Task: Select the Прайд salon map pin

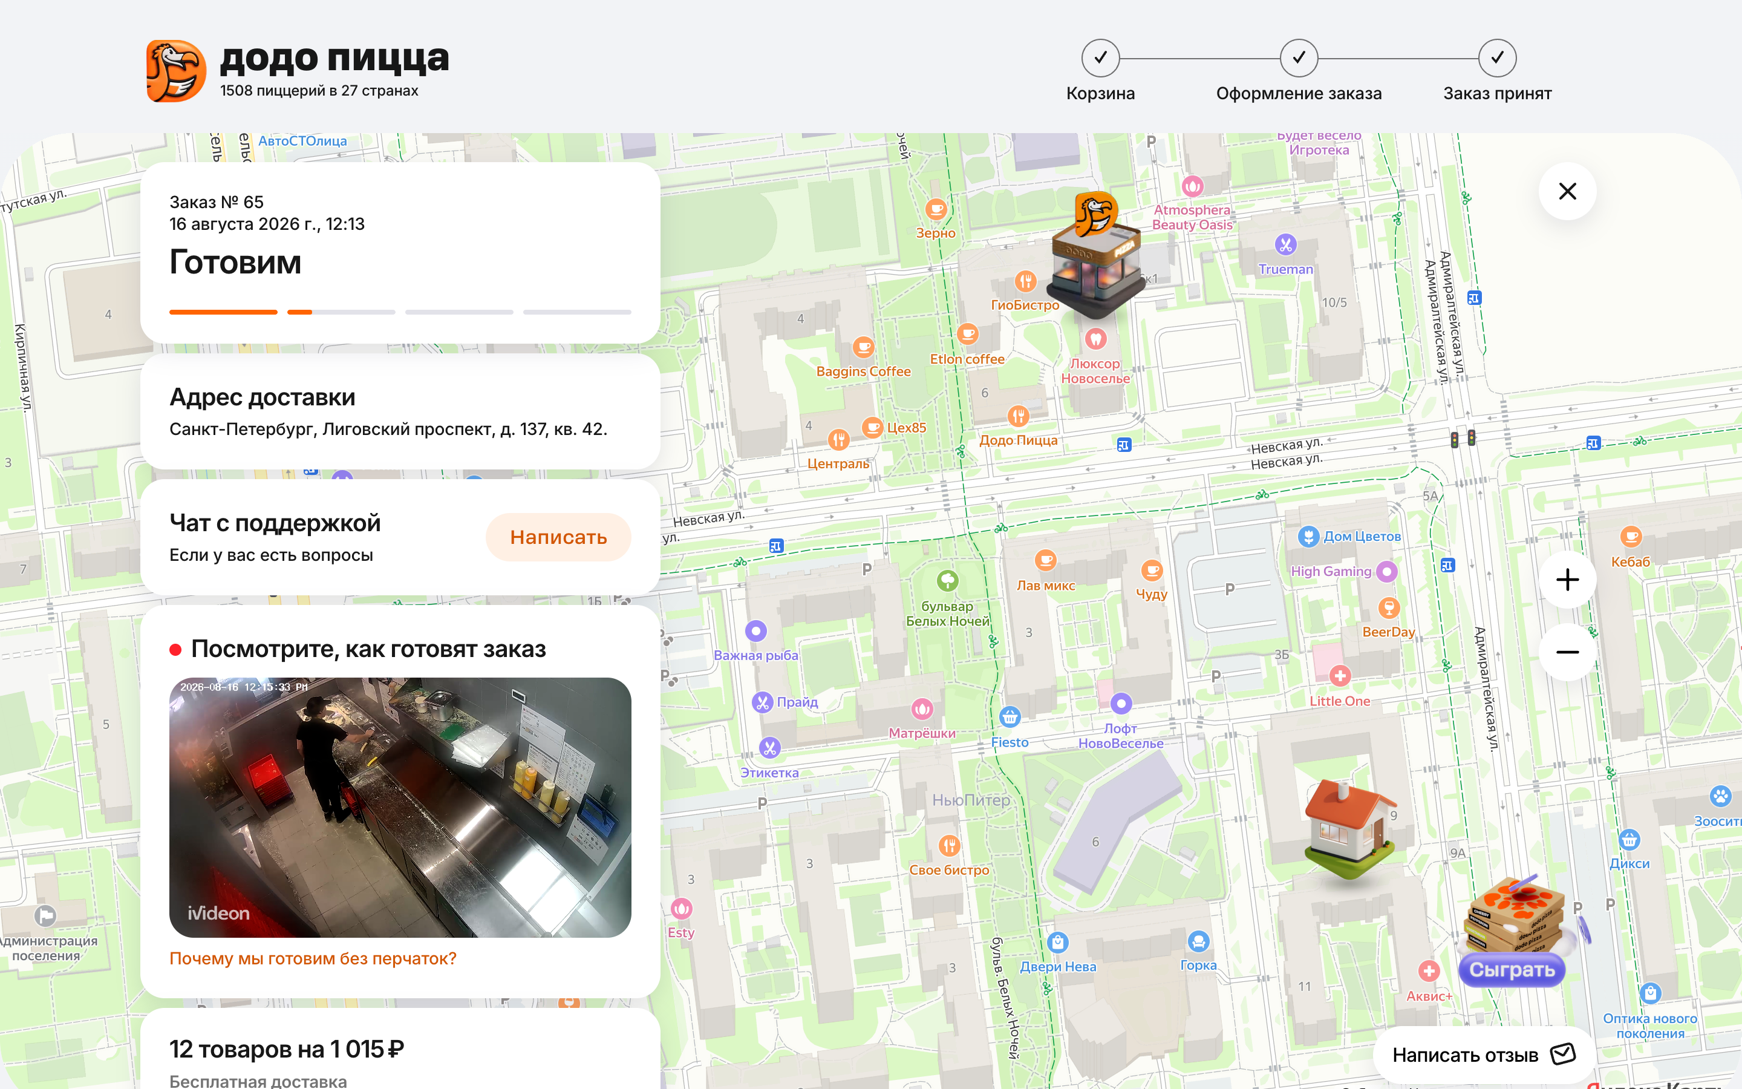Action: pyautogui.click(x=762, y=702)
